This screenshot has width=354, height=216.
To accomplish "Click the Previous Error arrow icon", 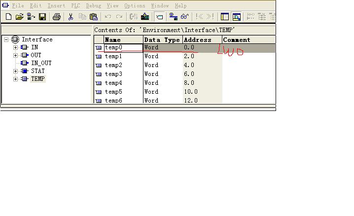I will pos(199,16).
